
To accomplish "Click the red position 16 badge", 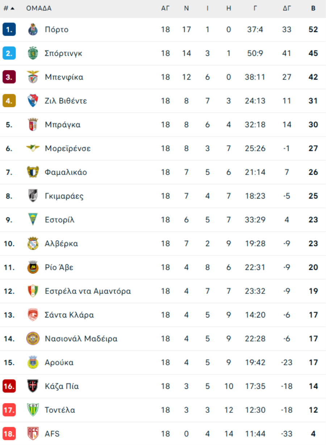I will [9, 386].
